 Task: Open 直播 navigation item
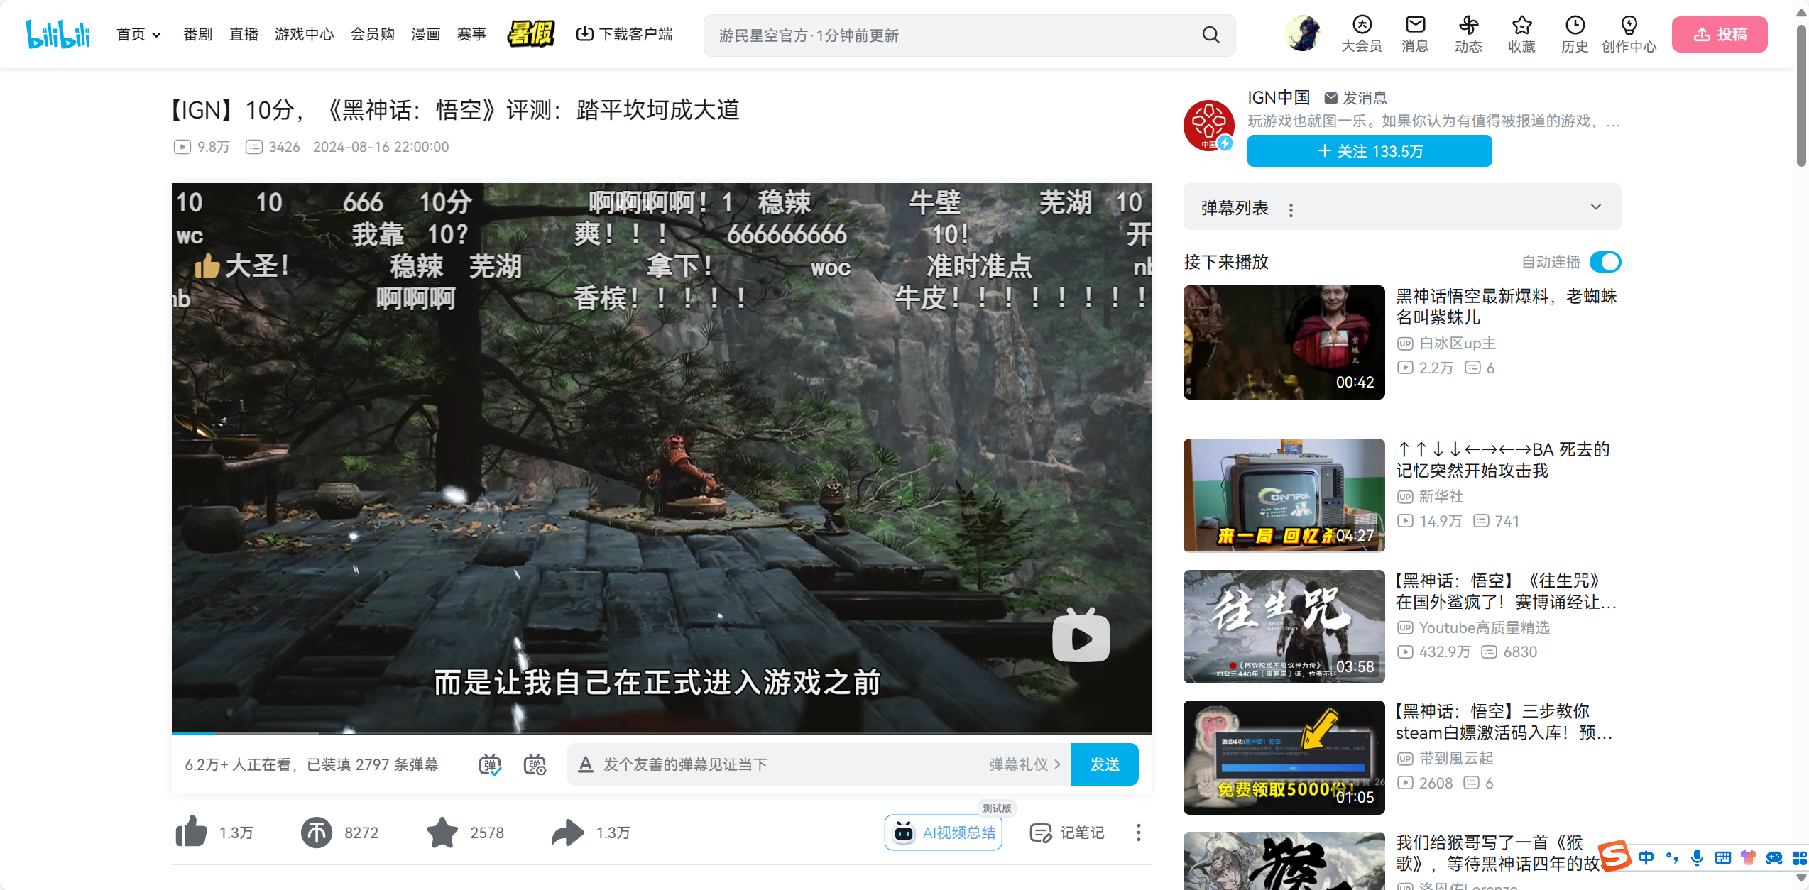[x=244, y=34]
